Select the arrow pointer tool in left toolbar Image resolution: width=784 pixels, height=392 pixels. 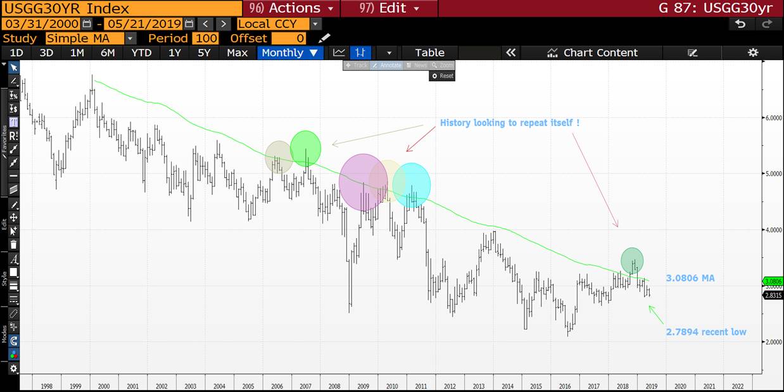pos(13,67)
